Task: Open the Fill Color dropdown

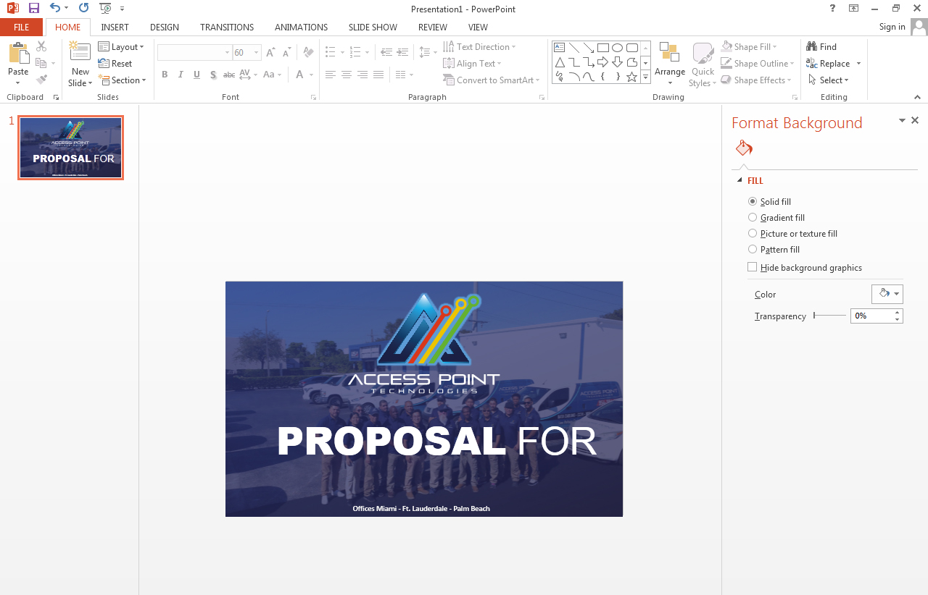Action: [x=887, y=294]
